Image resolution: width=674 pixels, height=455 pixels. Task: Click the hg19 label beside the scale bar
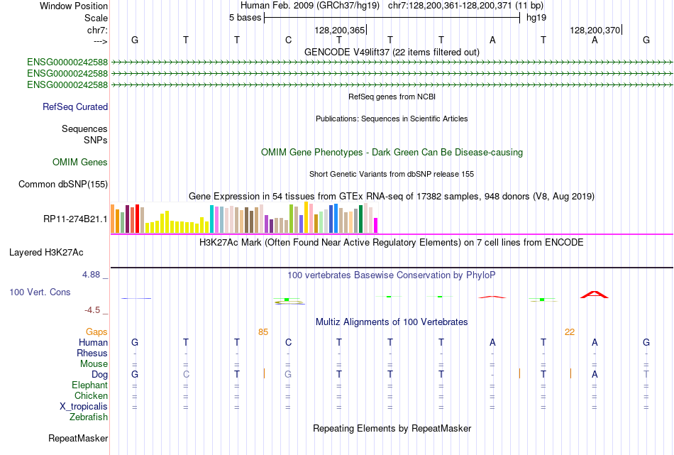[x=536, y=18]
